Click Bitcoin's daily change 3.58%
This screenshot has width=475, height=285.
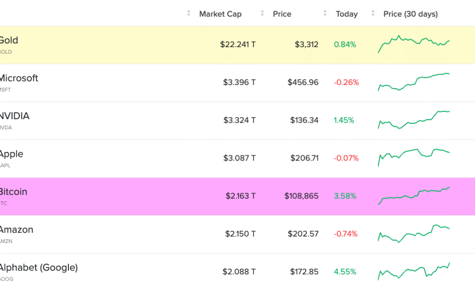pyautogui.click(x=345, y=196)
